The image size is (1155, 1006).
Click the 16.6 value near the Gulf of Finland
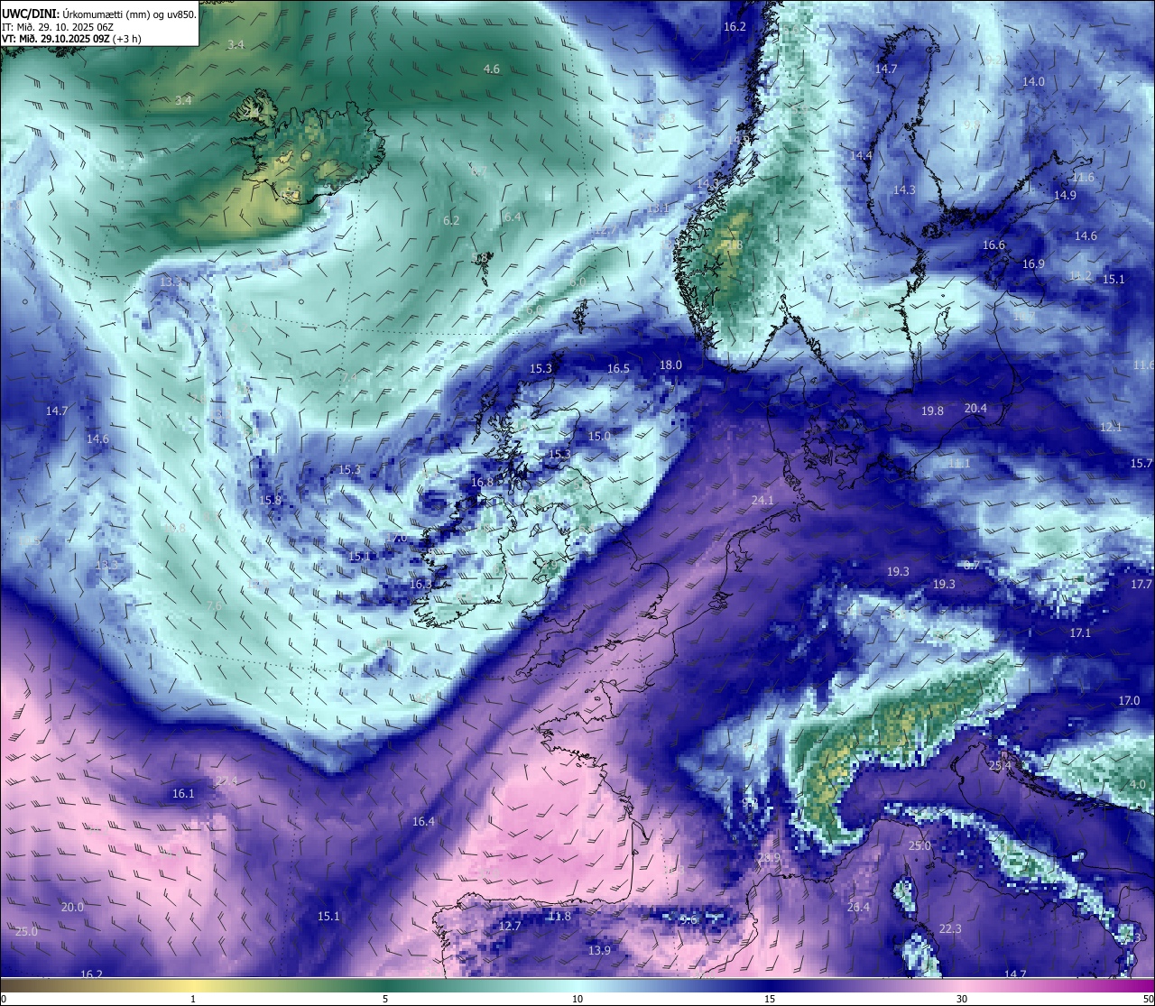pyautogui.click(x=993, y=245)
